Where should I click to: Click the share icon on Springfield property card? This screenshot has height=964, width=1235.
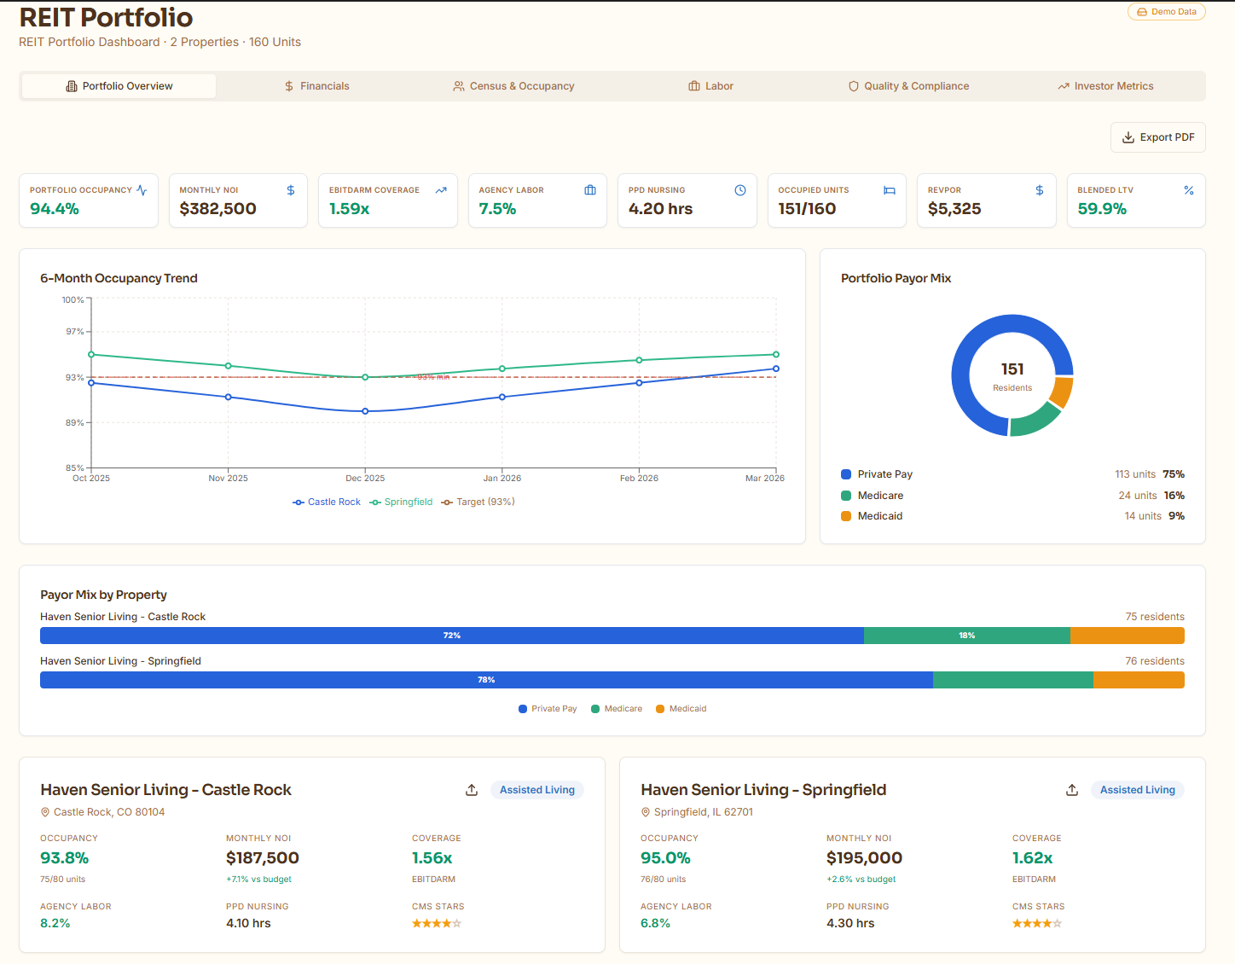click(x=1072, y=789)
